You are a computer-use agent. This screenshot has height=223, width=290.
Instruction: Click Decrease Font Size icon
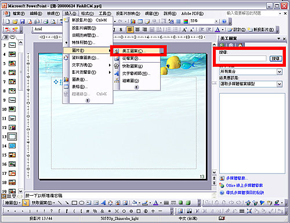pos(192,30)
